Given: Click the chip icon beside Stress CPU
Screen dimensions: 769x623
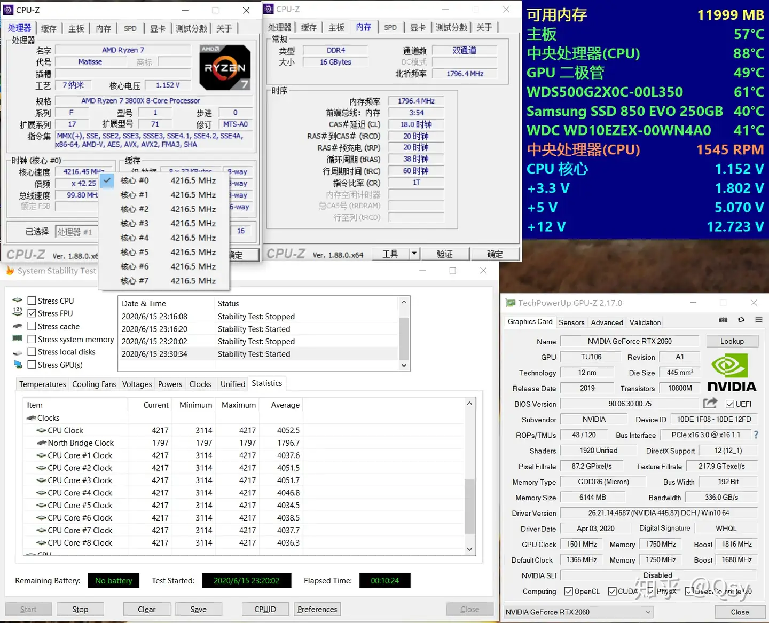Looking at the screenshot, I should click(x=18, y=301).
